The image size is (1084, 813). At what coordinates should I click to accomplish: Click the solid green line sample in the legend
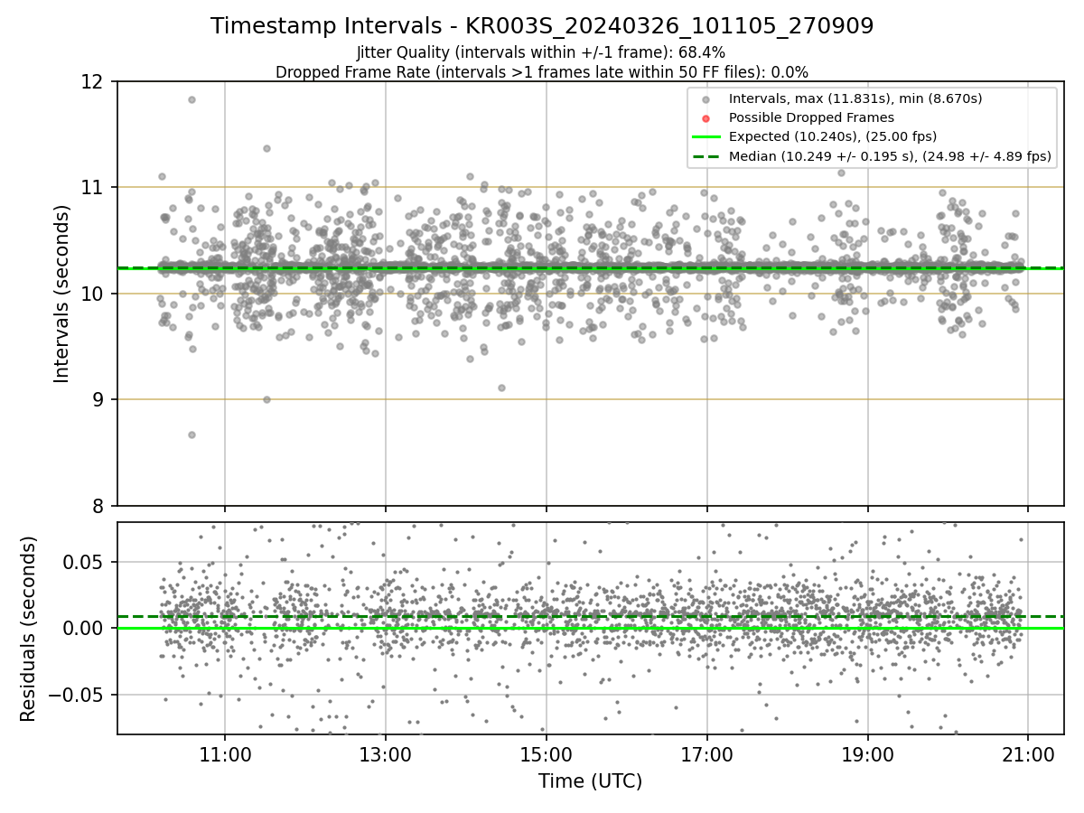(706, 137)
